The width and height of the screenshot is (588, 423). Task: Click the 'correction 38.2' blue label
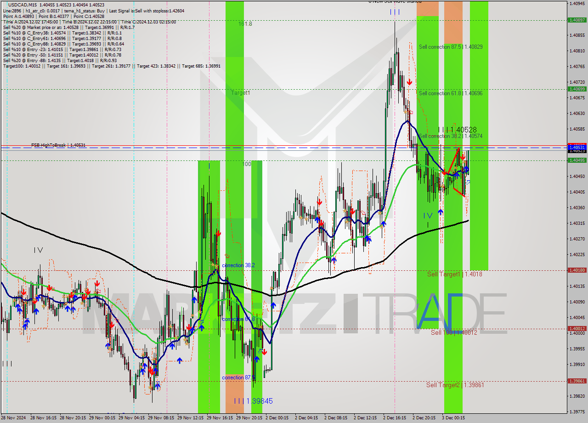coord(238,265)
